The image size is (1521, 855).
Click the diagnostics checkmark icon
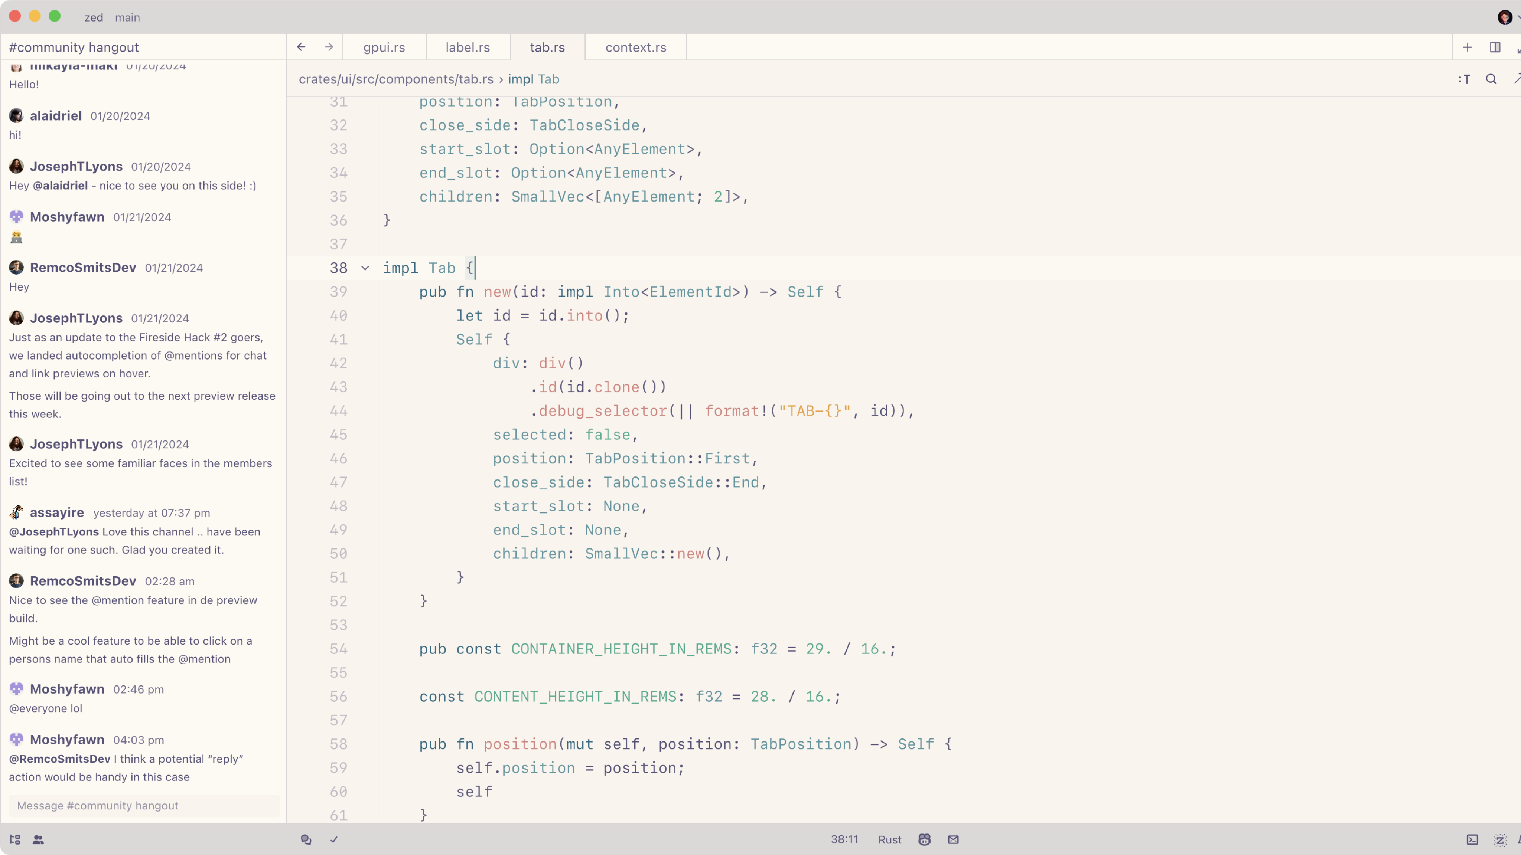coord(334,840)
